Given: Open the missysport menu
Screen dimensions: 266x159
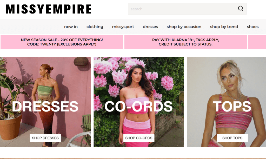Looking at the screenshot, I should tap(123, 27).
